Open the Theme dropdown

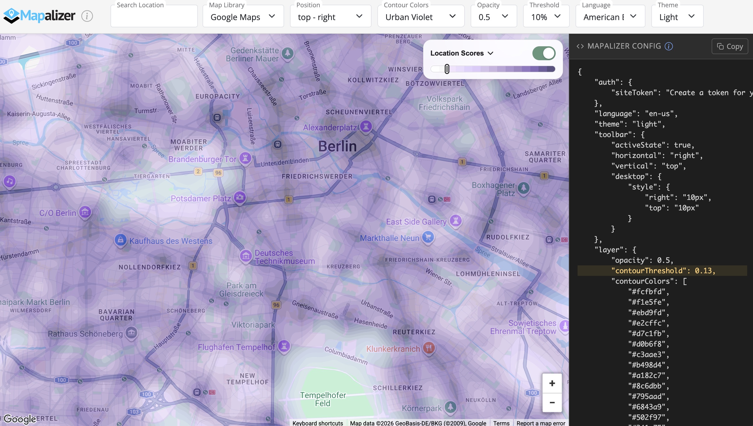coord(678,17)
